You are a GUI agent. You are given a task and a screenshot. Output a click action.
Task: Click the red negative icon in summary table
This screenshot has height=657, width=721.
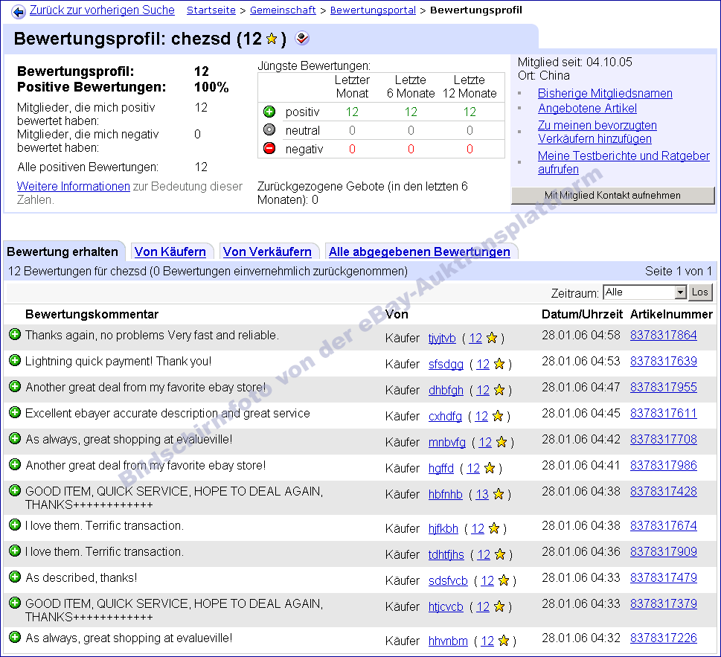click(269, 149)
